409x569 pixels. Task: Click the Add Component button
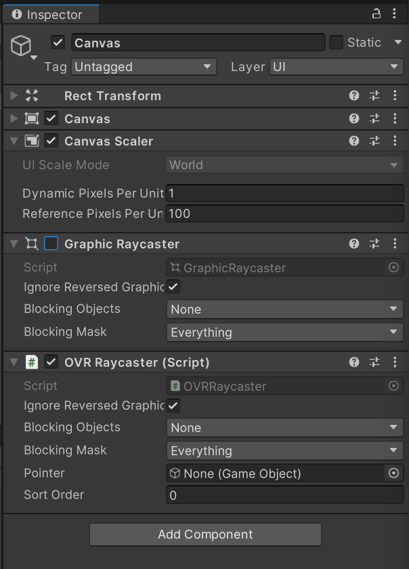pyautogui.click(x=204, y=534)
